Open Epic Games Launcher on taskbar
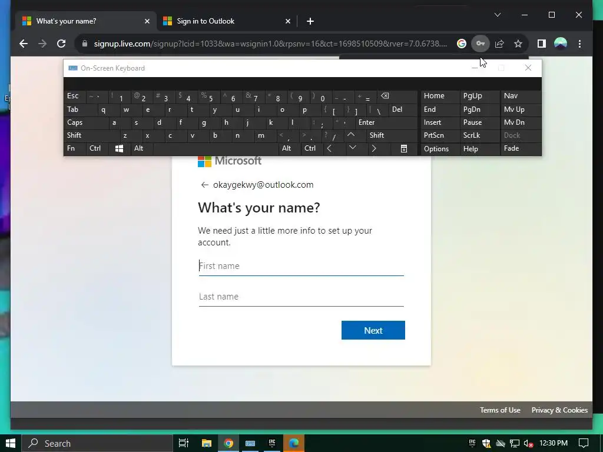This screenshot has height=452, width=603. click(272, 443)
